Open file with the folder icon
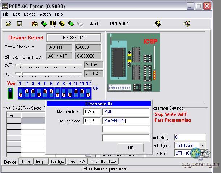Image resolution: width=221 pixels, height=173 pixels. click(9, 24)
